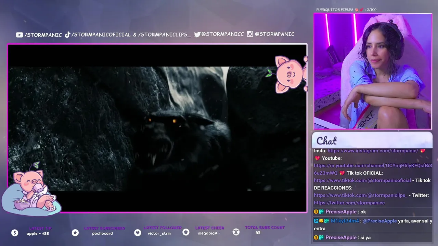The image size is (438, 246).
Task: Open the instagram.com/stormpanic chat link
Action: pos(373,151)
